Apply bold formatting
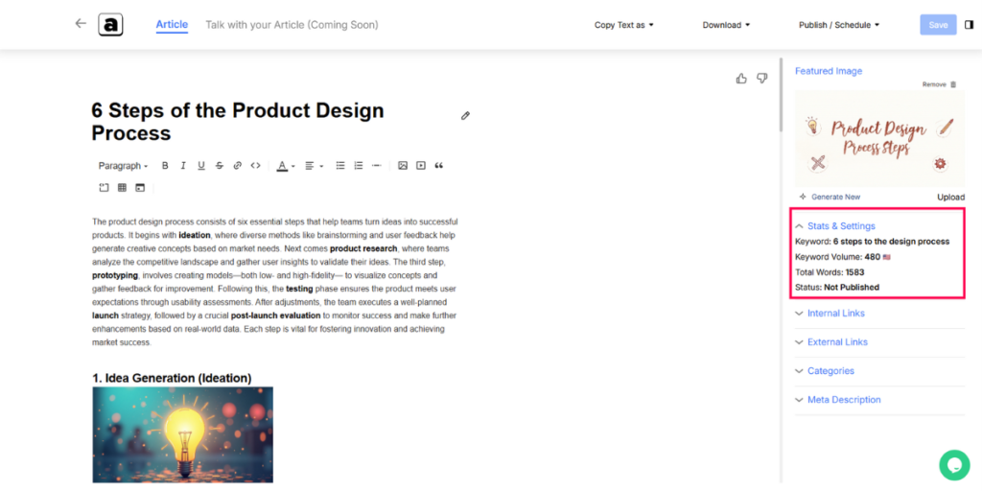This screenshot has height=491, width=982. (165, 166)
